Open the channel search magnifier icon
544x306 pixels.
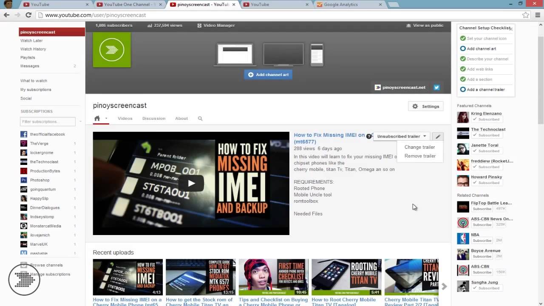(200, 119)
